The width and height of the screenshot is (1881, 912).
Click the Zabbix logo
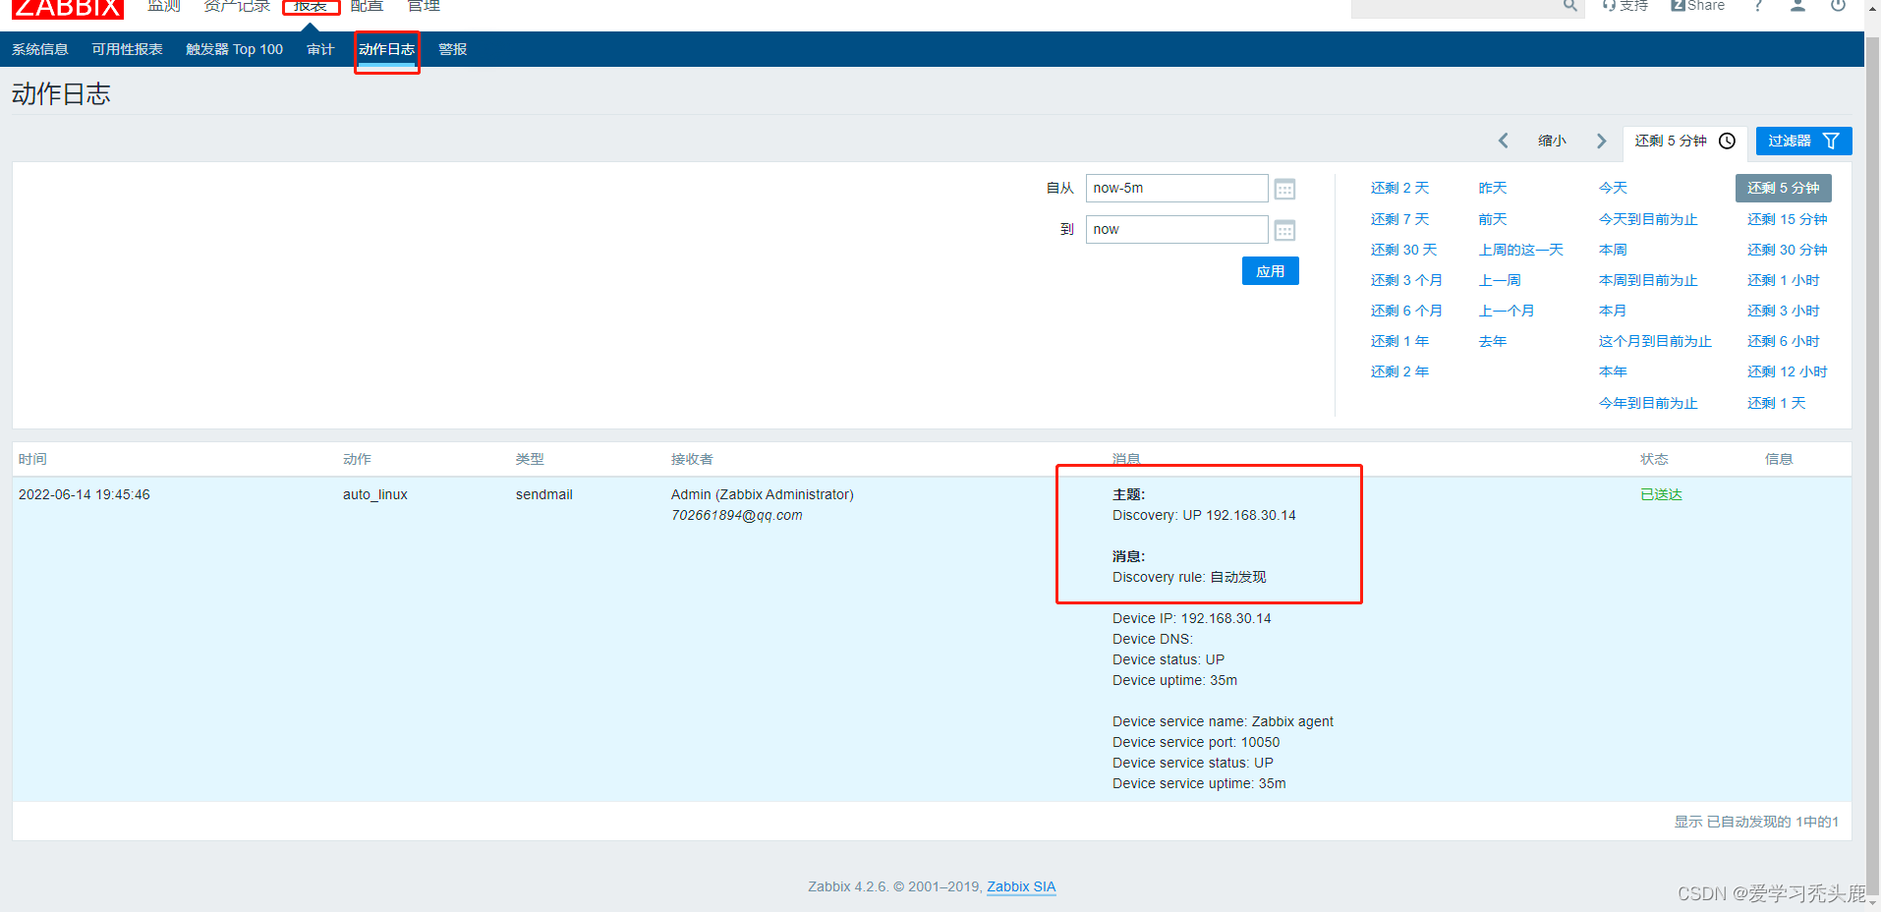pos(68,8)
